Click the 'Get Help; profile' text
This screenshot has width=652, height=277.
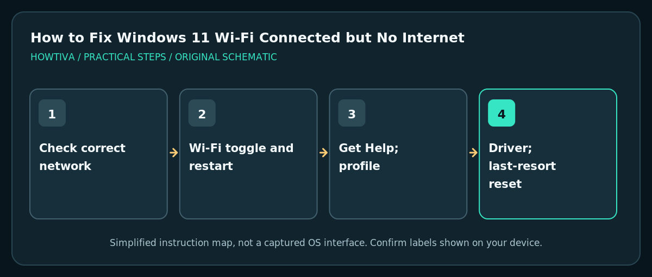click(x=368, y=158)
